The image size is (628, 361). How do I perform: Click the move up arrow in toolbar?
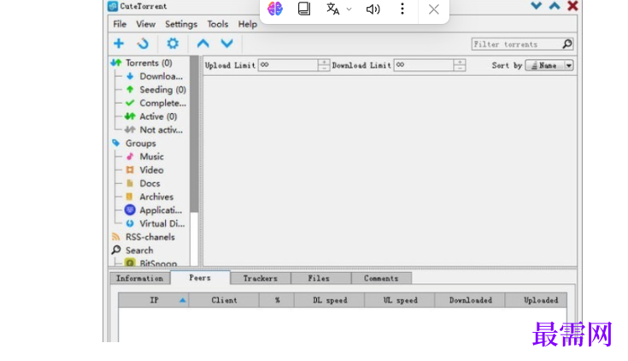coord(203,44)
